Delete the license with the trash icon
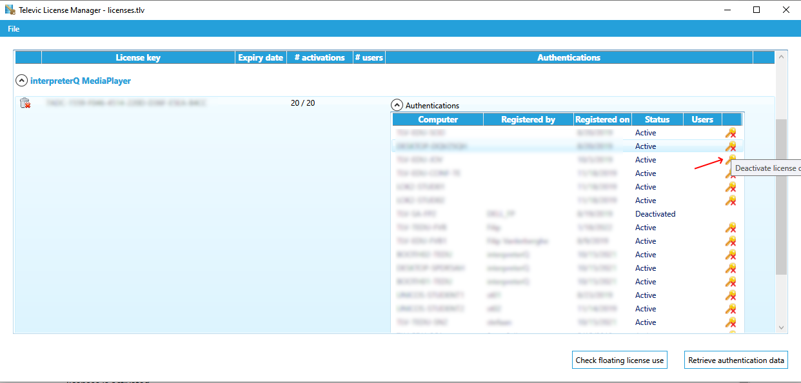The width and height of the screenshot is (801, 383). pos(25,103)
